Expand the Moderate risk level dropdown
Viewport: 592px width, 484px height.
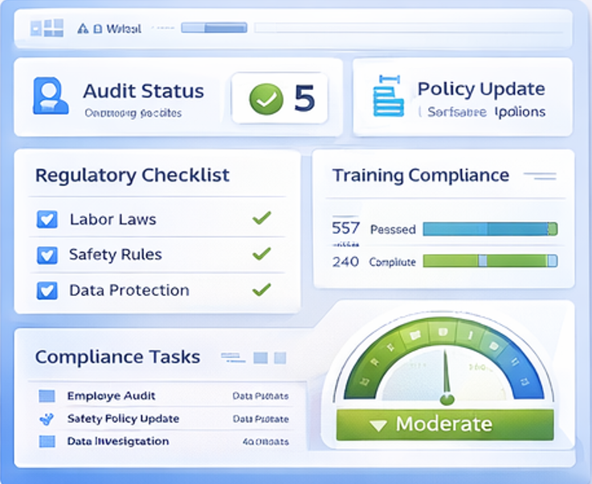pos(445,425)
